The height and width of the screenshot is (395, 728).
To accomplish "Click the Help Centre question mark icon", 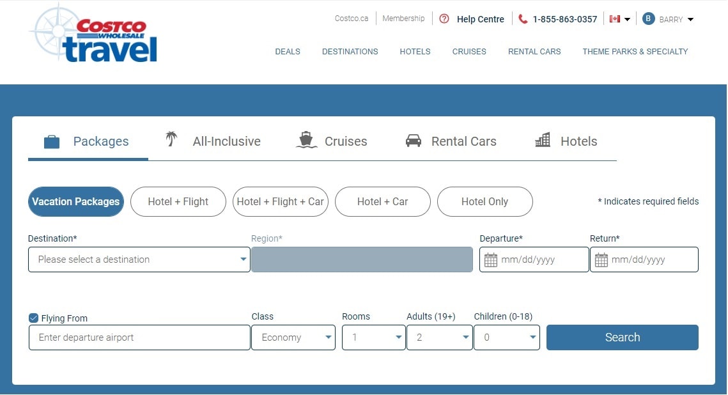I will [444, 19].
